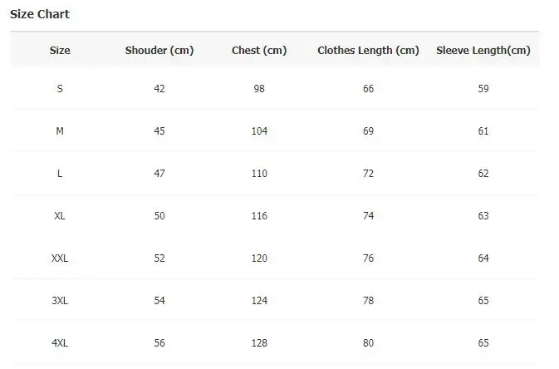
Task: Click chest value 120 for size XXL
Action: [259, 258]
